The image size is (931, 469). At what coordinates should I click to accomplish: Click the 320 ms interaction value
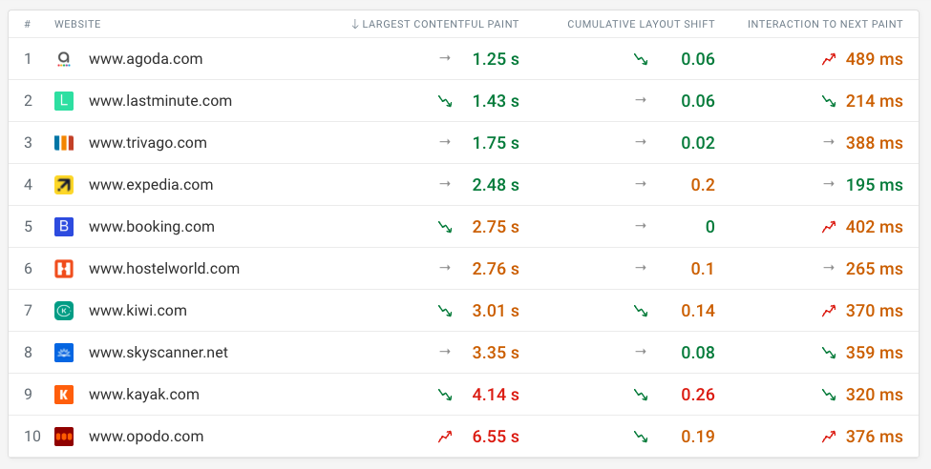(x=874, y=395)
